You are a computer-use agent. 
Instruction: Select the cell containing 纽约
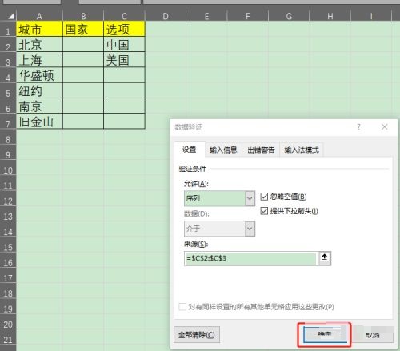tap(39, 90)
